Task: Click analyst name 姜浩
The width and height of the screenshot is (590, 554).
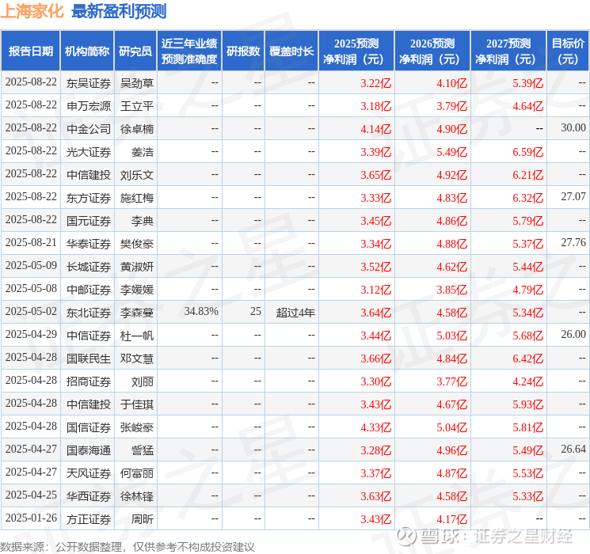Action: (143, 152)
